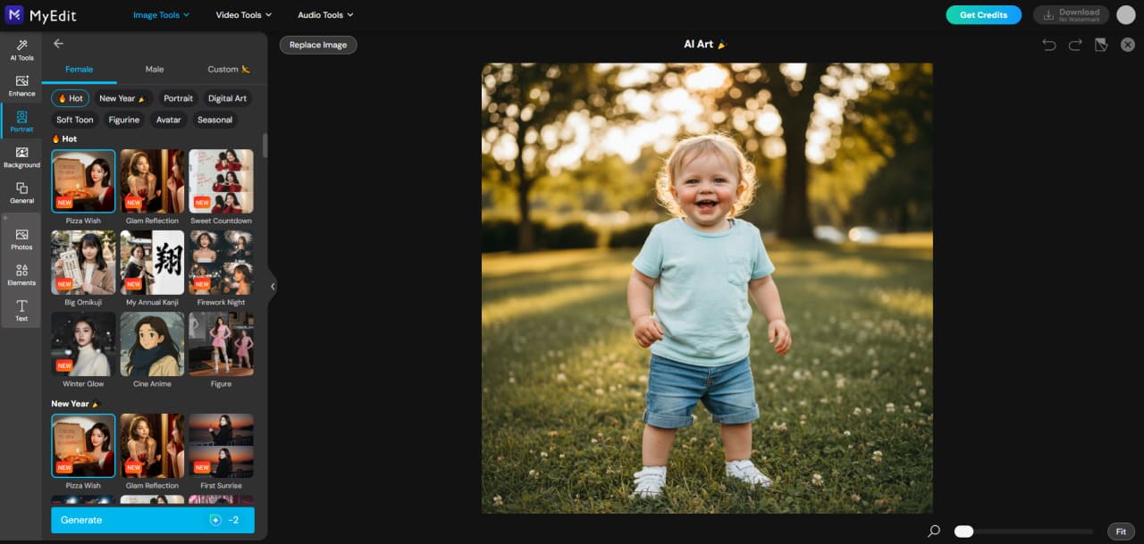Screen dimensions: 1144x544
Task: Select the New Year filter chip
Action: tap(122, 98)
